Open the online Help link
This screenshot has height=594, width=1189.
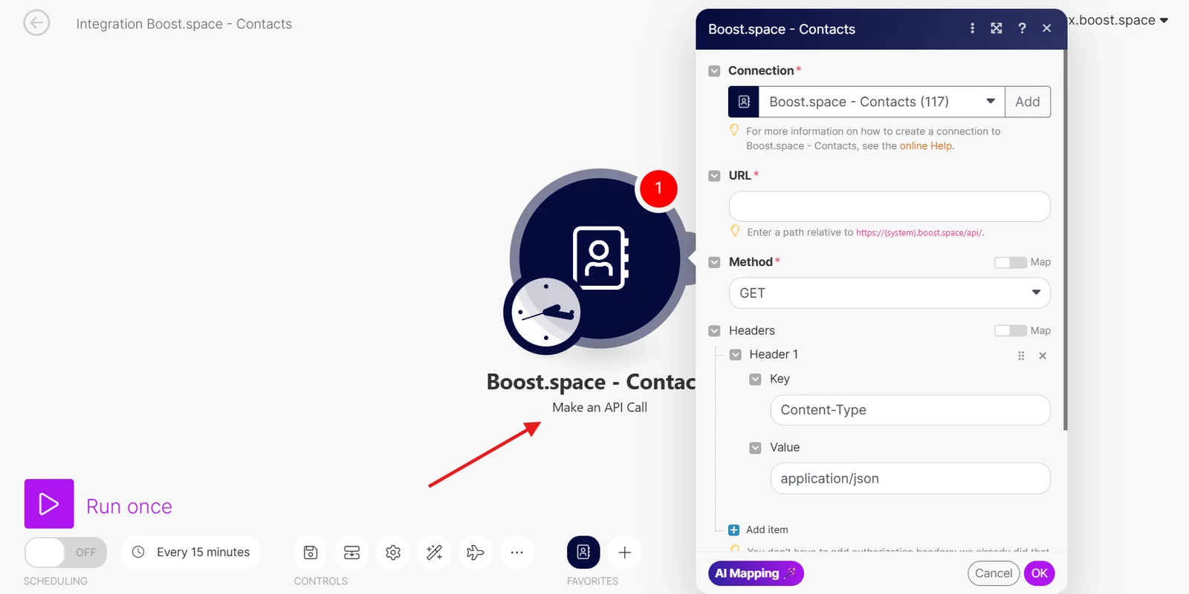(x=926, y=146)
